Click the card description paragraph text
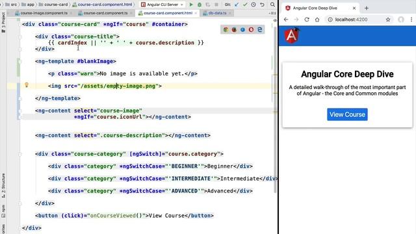 click(347, 90)
